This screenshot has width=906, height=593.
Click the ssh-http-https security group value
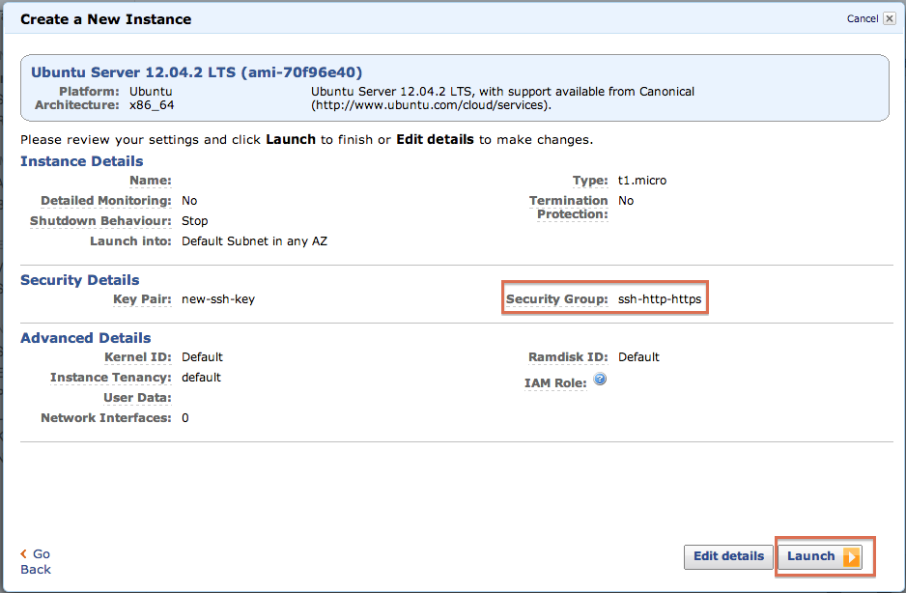click(x=660, y=299)
